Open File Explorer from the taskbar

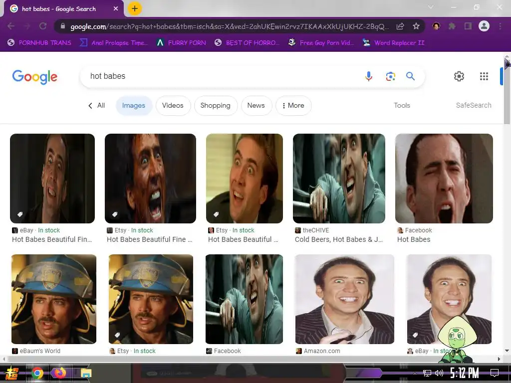pos(86,373)
